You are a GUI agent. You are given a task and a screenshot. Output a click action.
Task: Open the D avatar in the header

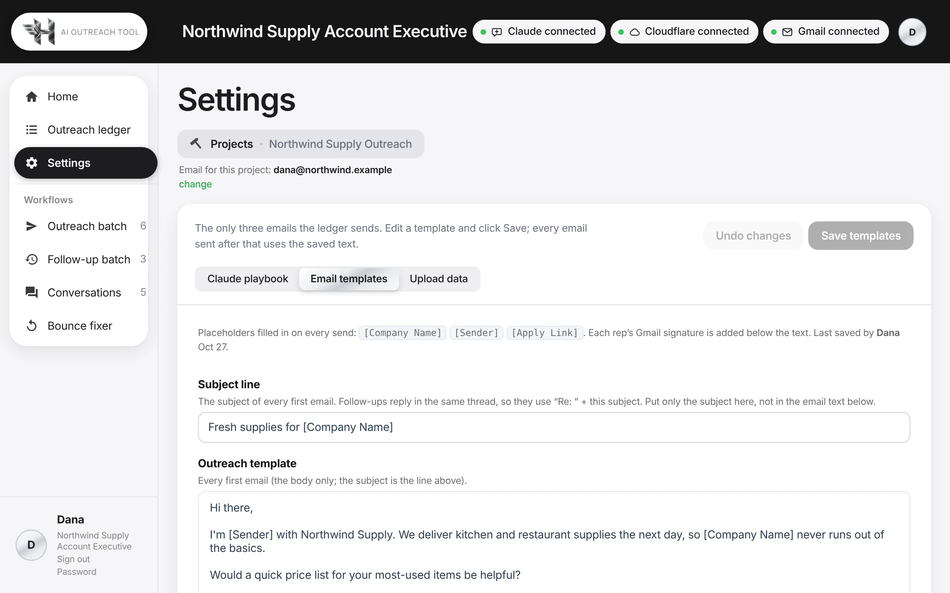(x=912, y=32)
